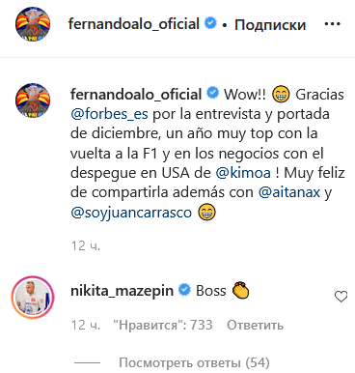355x373 pixels.
Task: Click nikita_mazepin username in comment
Action: tap(122, 291)
